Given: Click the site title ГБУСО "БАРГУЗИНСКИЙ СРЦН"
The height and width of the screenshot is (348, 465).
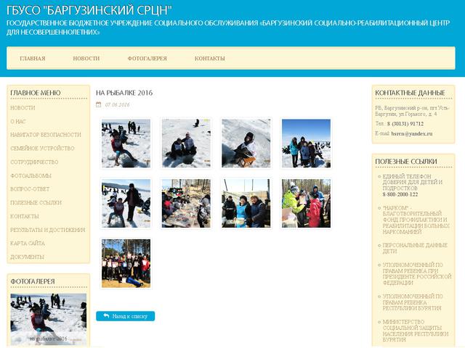Looking at the screenshot, I should (89, 10).
